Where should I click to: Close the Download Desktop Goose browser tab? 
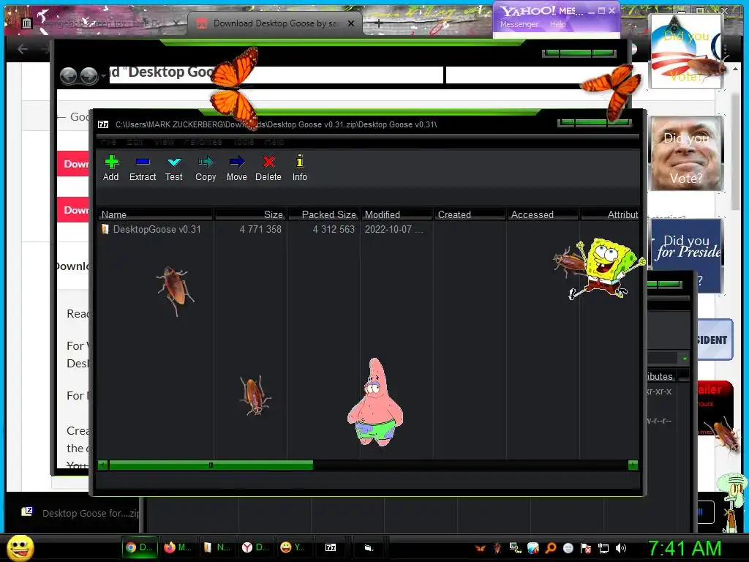351,23
